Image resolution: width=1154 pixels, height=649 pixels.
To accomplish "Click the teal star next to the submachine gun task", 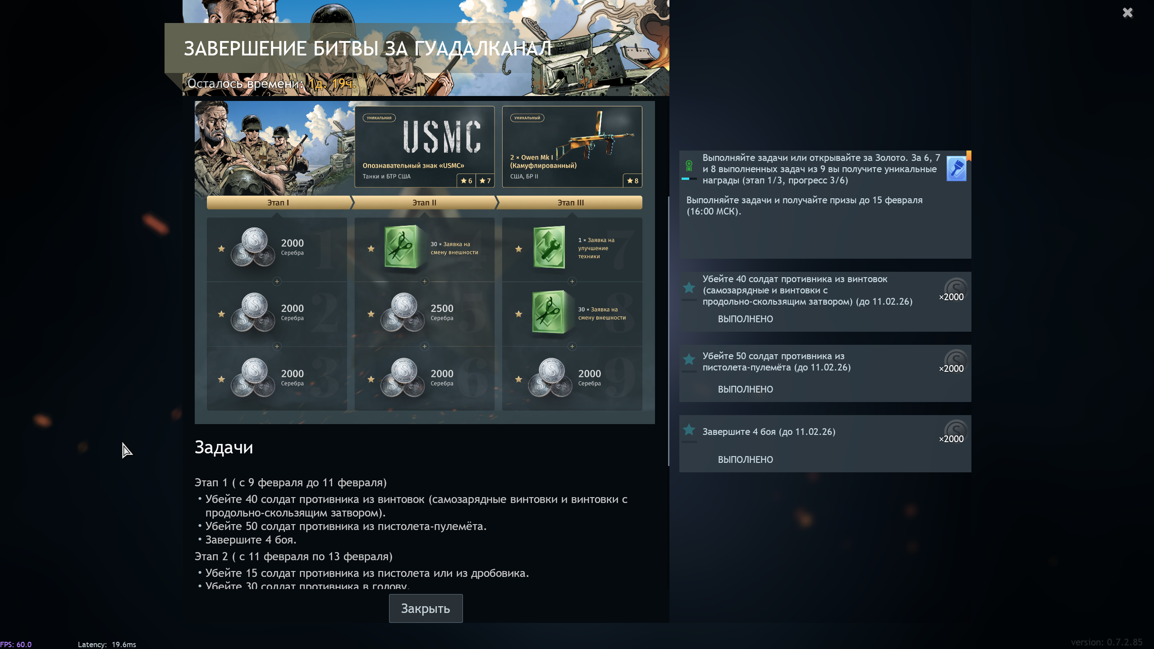I will click(x=689, y=359).
